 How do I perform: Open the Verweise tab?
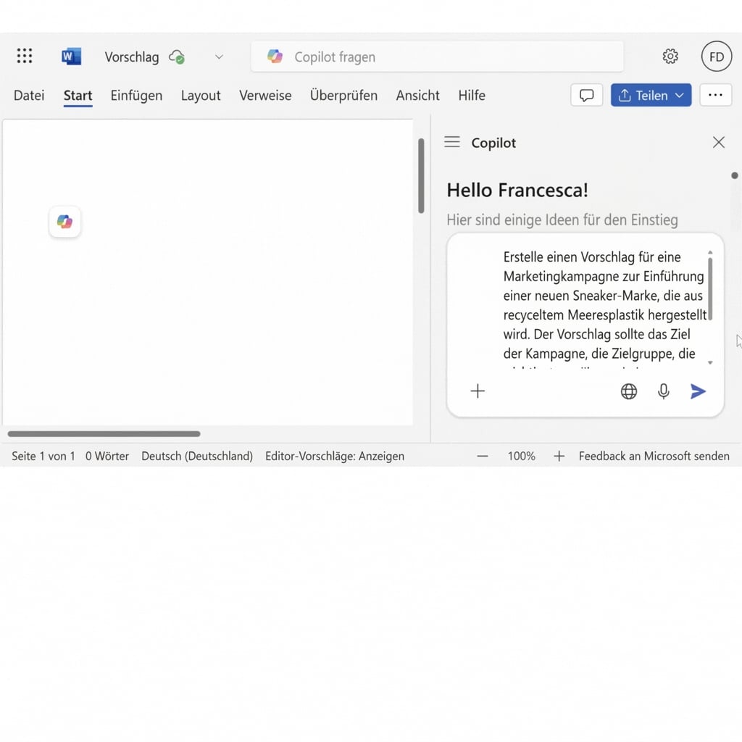[265, 96]
